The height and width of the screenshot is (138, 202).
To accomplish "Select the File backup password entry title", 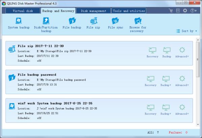I will coord(37,74).
